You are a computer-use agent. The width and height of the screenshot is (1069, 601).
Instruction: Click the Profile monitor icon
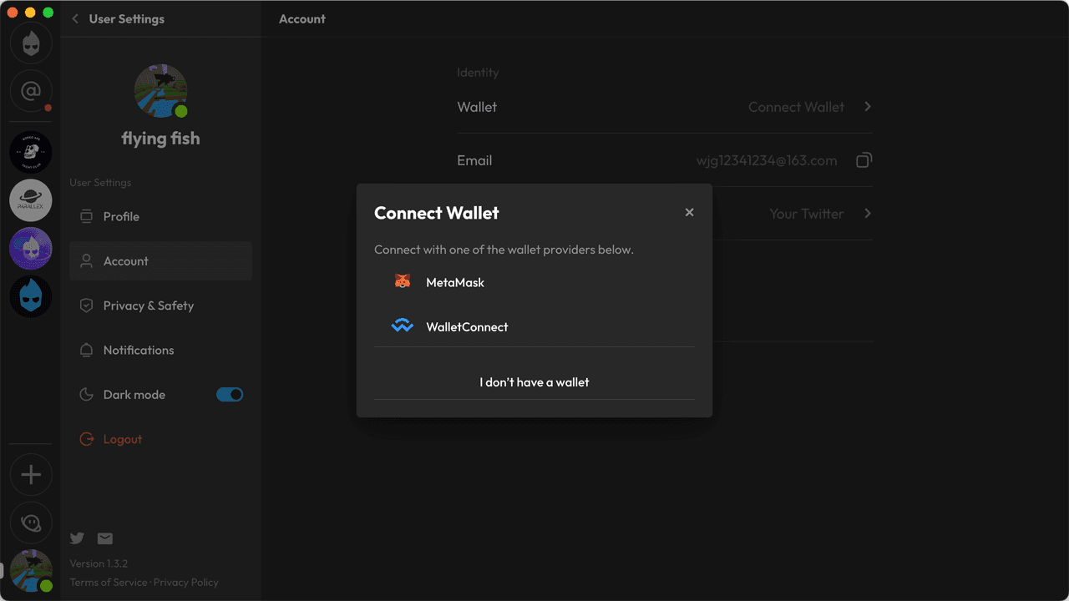(86, 216)
